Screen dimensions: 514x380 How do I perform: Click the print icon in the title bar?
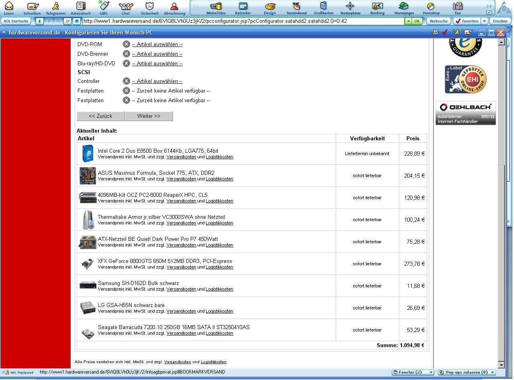coord(435,32)
